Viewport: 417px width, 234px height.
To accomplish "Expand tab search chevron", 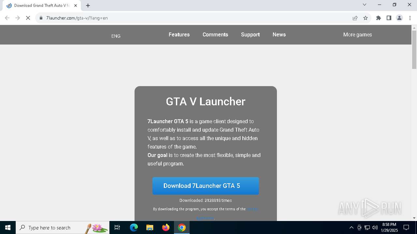I will (x=365, y=5).
